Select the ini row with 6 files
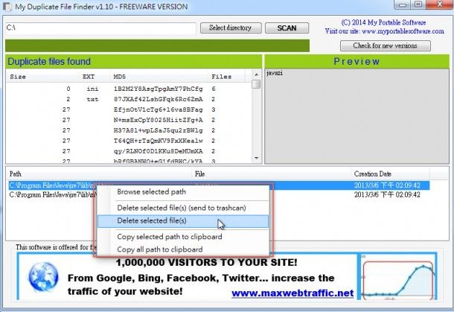Image resolution: width=454 pixels, height=312 pixels. pyautogui.click(x=130, y=89)
